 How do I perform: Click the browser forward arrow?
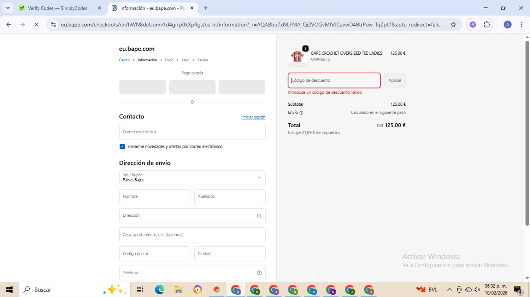point(23,25)
